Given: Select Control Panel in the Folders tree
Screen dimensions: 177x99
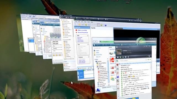Looking at the screenshot, I should pyautogui.click(x=103, y=84).
